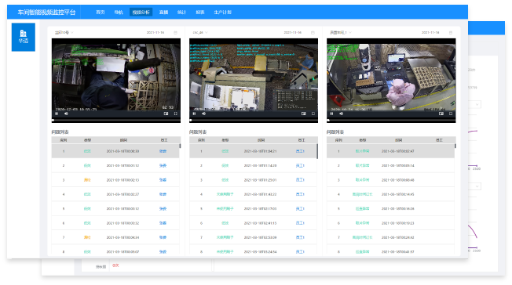The height and width of the screenshot is (285, 512).
Task: Select third list row 1 green type label
Action: tap(363, 151)
